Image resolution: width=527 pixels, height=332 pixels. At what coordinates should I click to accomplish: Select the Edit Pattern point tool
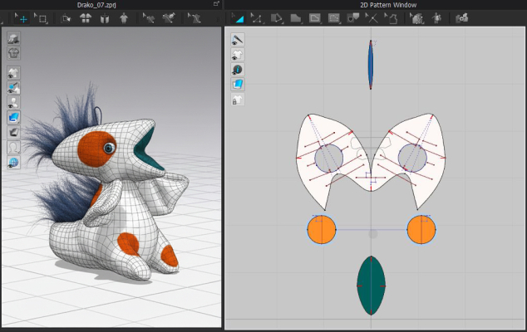tap(257, 18)
